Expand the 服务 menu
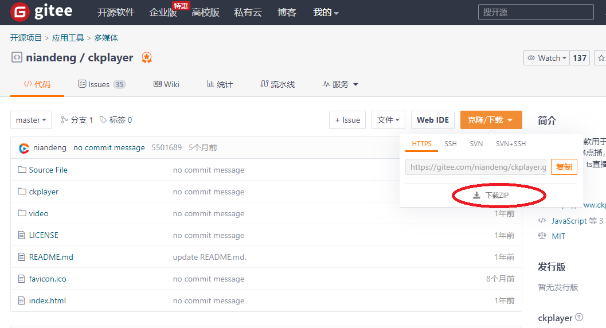The width and height of the screenshot is (606, 328). [341, 84]
